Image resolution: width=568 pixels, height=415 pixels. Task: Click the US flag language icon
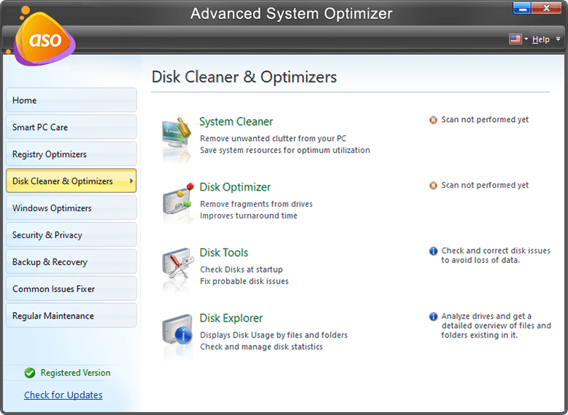(515, 39)
